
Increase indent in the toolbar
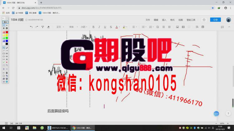(x=169, y=27)
